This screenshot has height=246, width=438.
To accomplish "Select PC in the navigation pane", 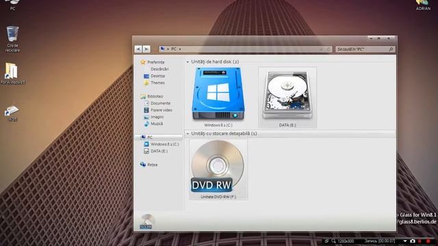I will (x=158, y=137).
